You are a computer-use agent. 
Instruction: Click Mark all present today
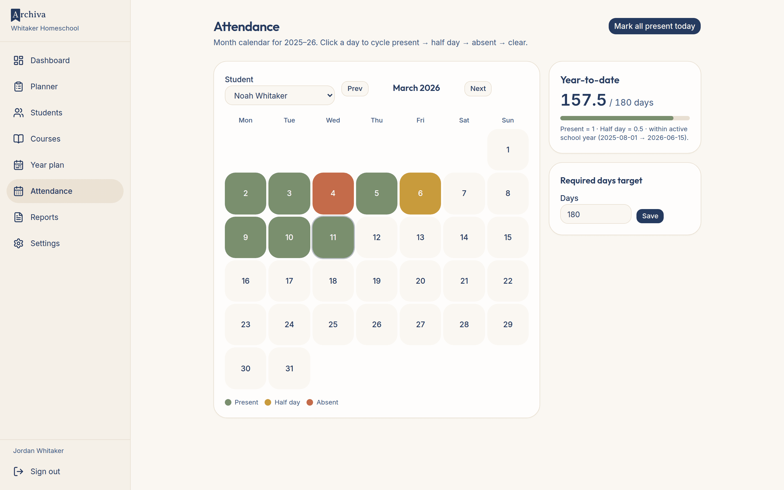654,26
